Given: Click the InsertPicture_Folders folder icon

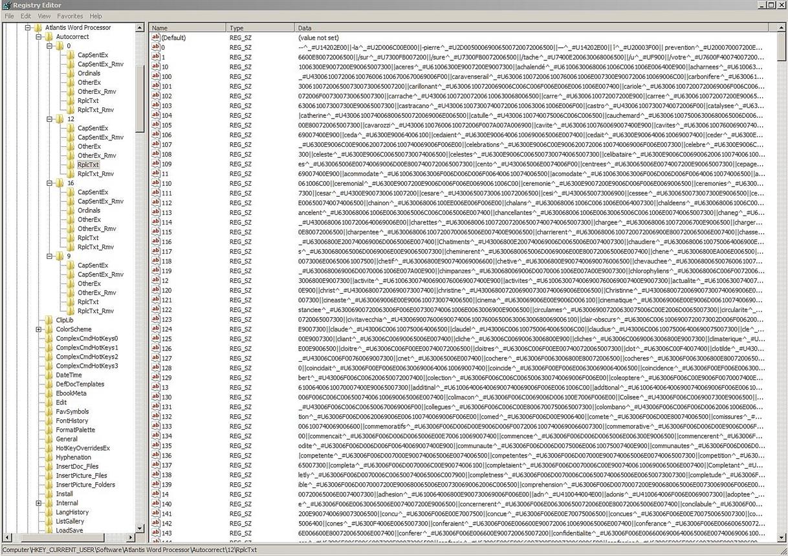Looking at the screenshot, I should pos(49,484).
